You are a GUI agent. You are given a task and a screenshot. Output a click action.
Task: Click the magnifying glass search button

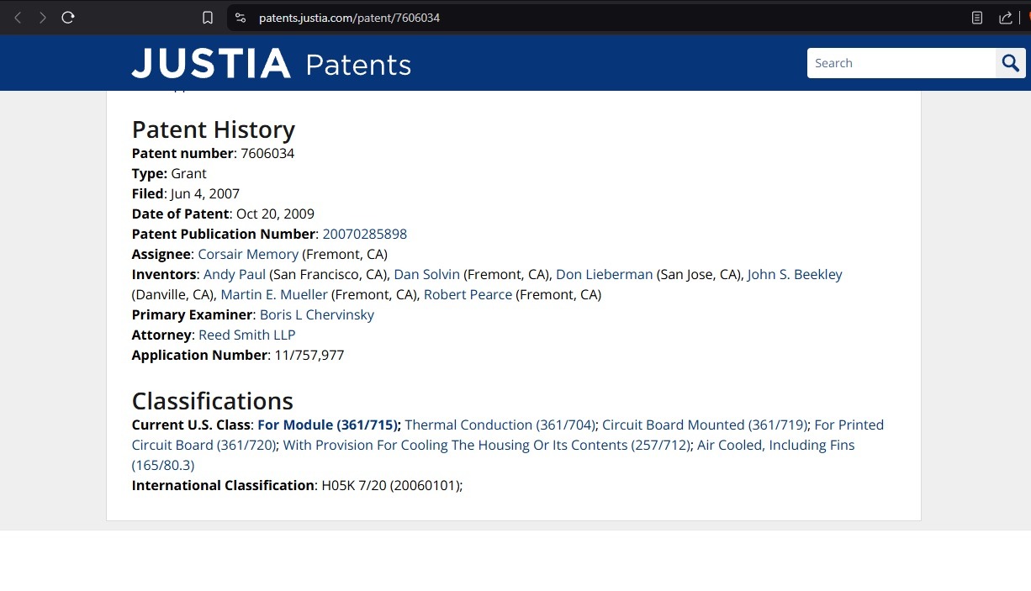(x=1011, y=63)
